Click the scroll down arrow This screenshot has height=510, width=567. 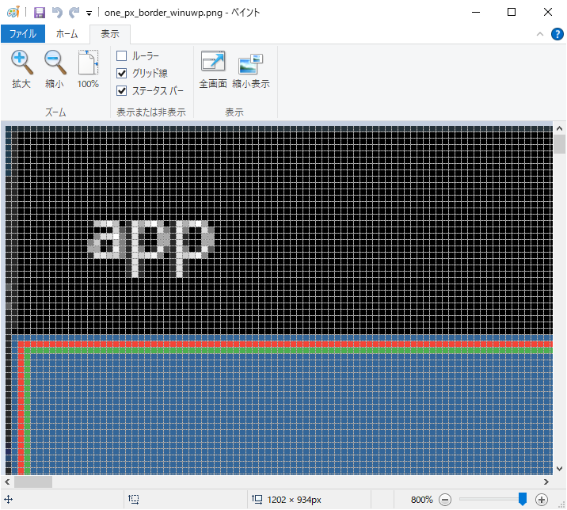(x=559, y=469)
